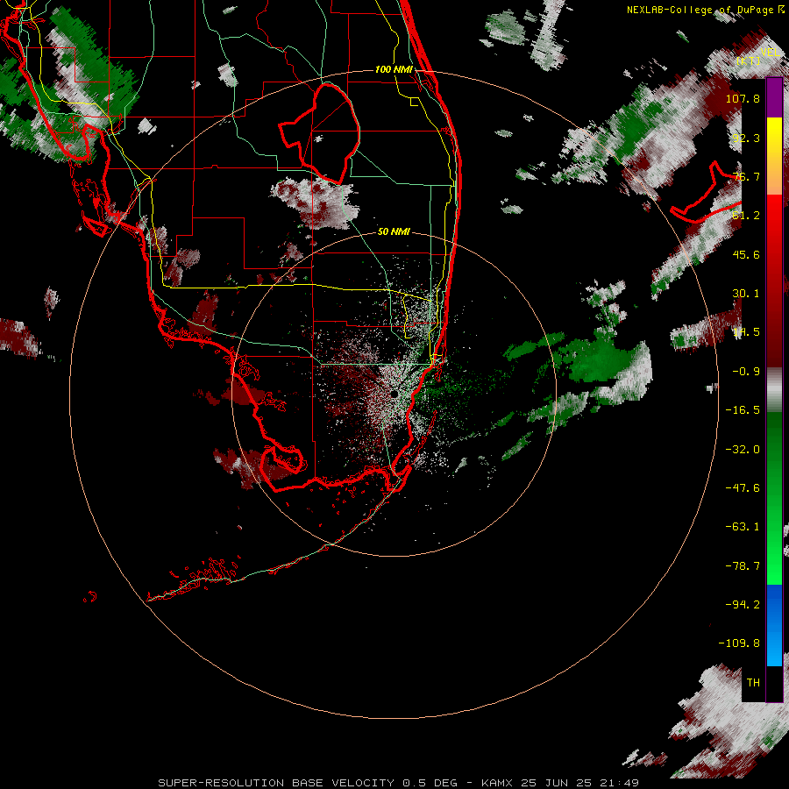Viewport: 789px width, 789px height.
Task: Click the VEL legend heading
Action: (x=770, y=53)
